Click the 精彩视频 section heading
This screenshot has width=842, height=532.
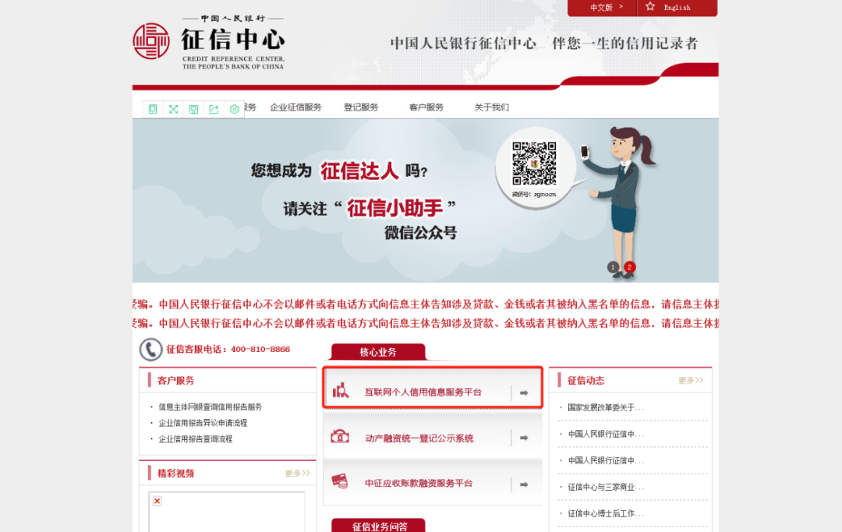[175, 473]
